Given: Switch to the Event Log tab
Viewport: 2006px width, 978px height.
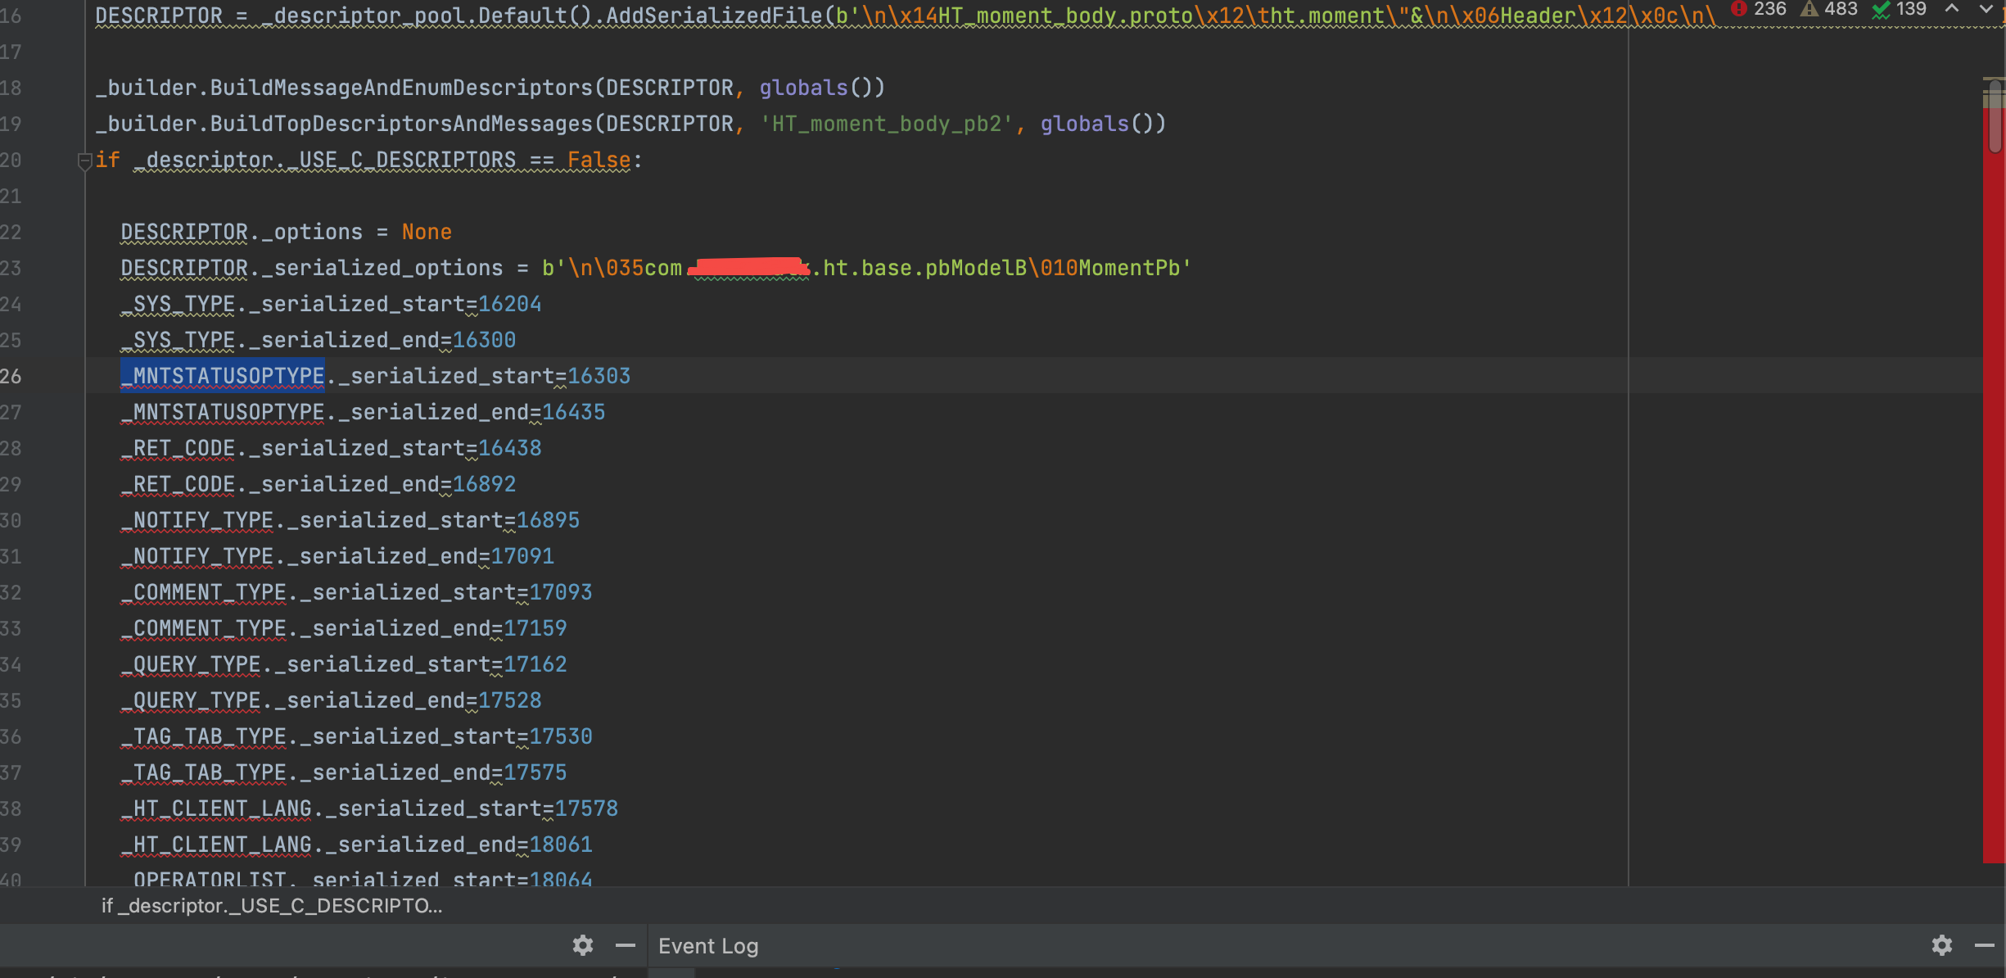Looking at the screenshot, I should pyautogui.click(x=708, y=946).
